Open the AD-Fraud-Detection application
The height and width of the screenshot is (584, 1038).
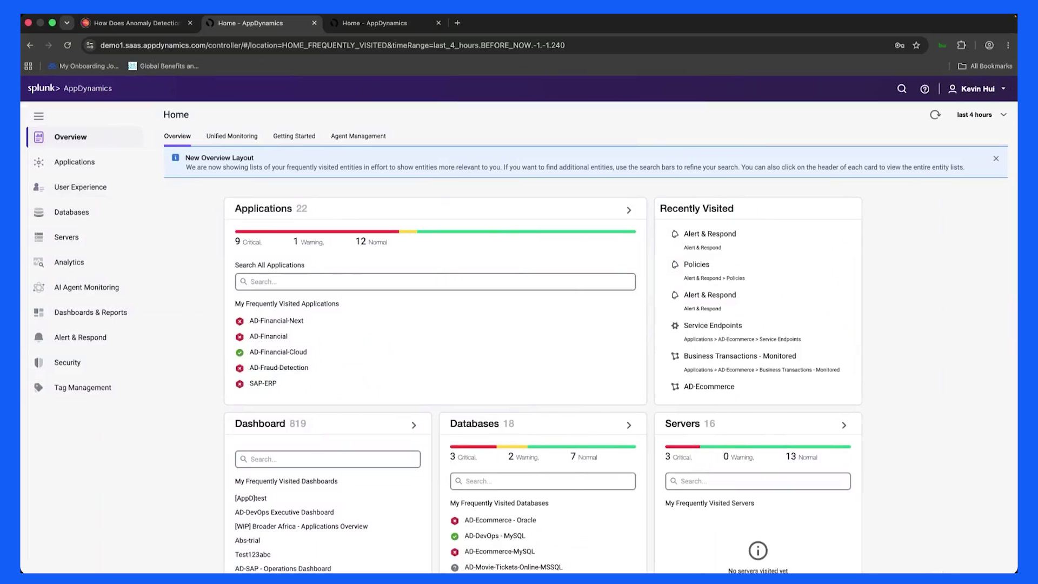pyautogui.click(x=278, y=368)
